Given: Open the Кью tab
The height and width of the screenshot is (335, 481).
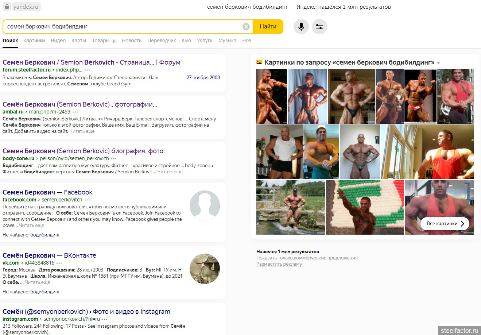Looking at the screenshot, I should point(186,41).
